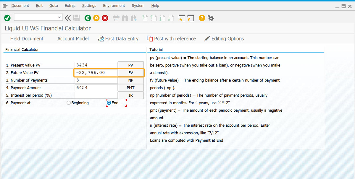The width and height of the screenshot is (355, 179).
Task: Open Find using the binoculars icon
Action: point(125,18)
